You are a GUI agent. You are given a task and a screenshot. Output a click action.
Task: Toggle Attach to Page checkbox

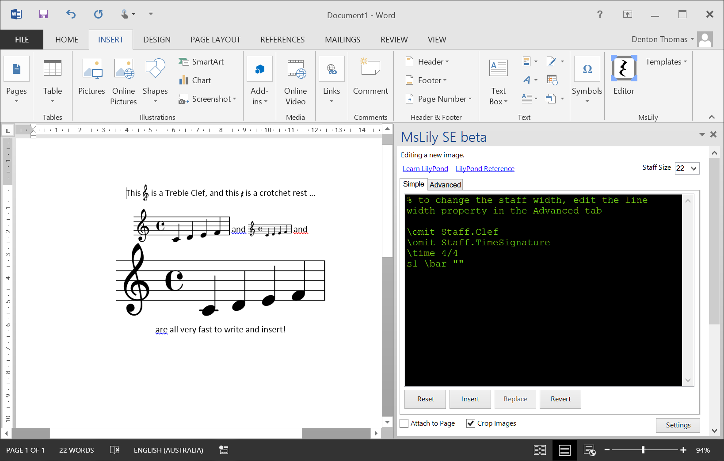click(x=404, y=423)
